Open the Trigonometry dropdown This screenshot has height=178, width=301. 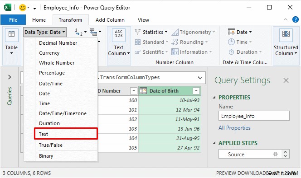(x=193, y=32)
